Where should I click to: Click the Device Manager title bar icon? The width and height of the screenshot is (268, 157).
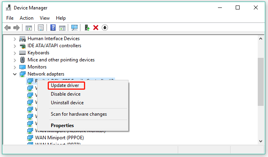[x=8, y=8]
